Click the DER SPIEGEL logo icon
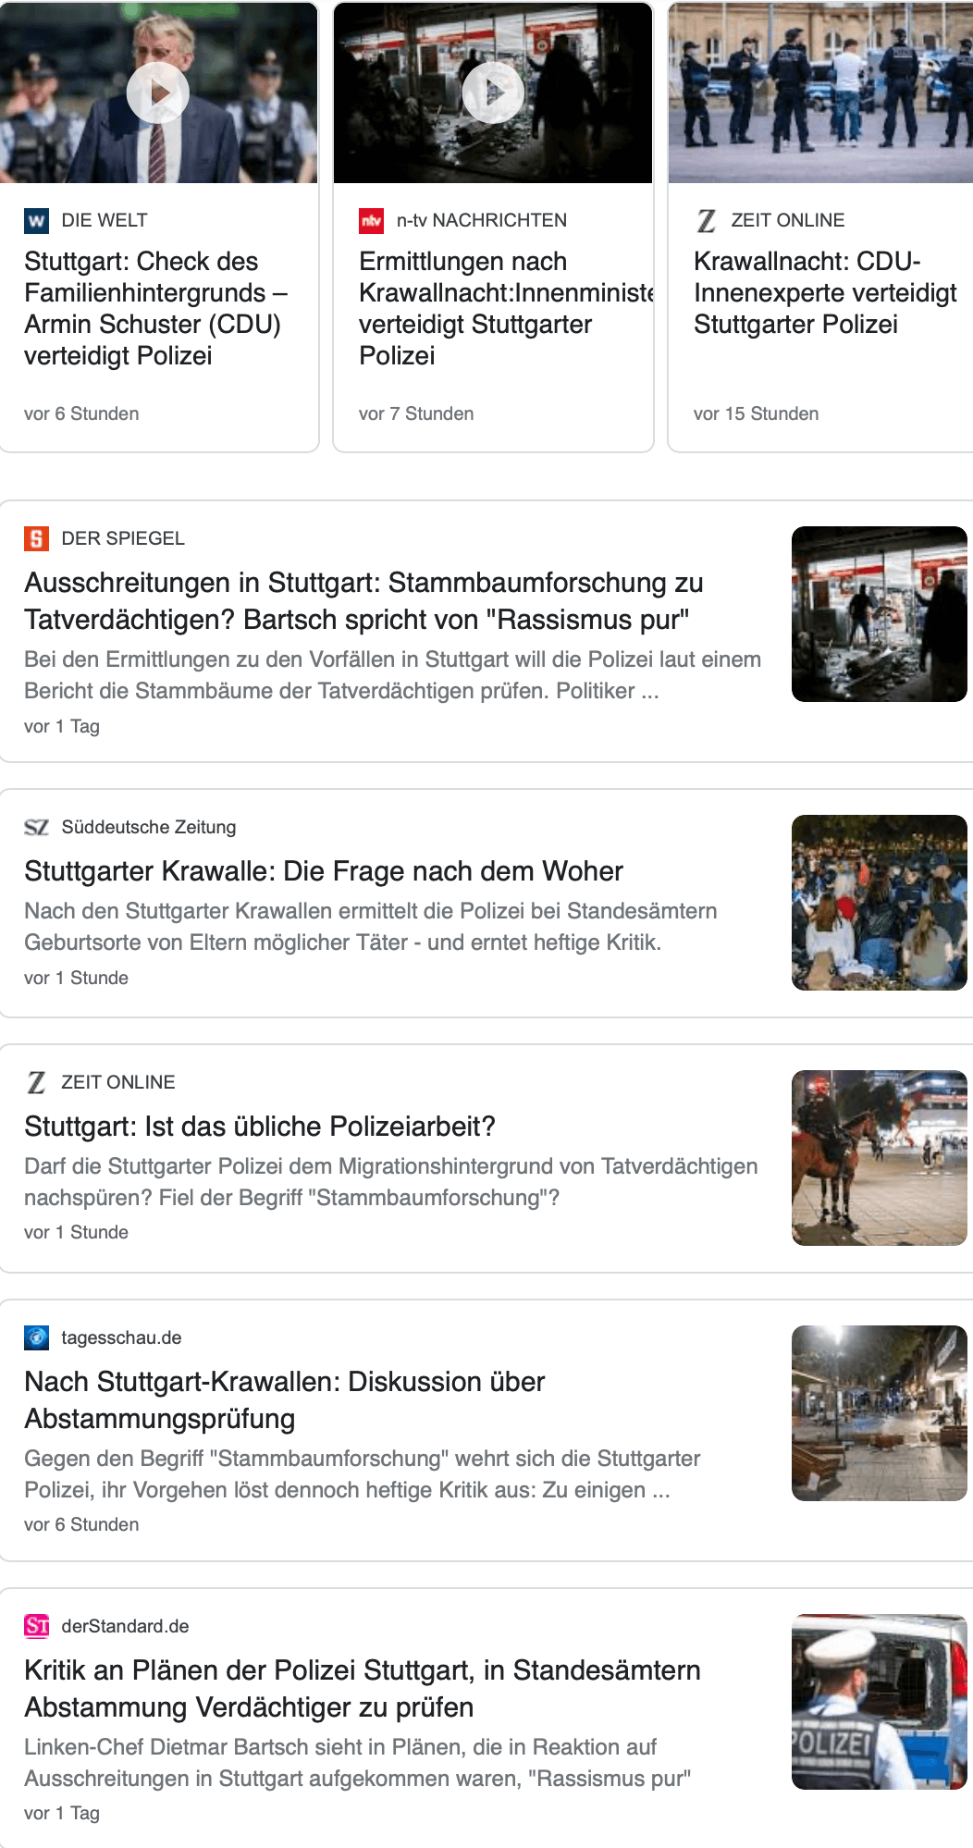Viewport: 973px width, 1848px height. tap(36, 538)
